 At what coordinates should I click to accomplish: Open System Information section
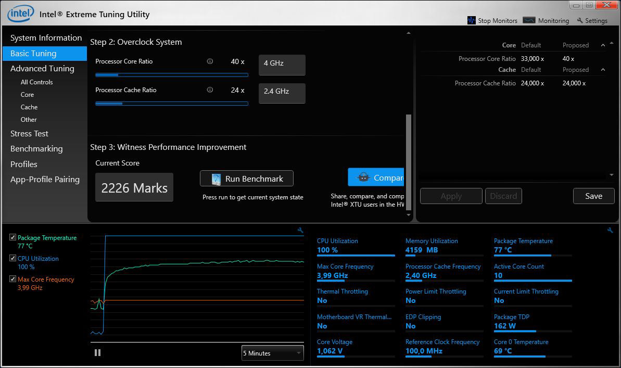pos(46,38)
